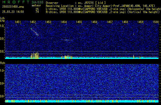
Task: Click the Receiving Location Aomori City line
Action: click(x=100, y=6)
